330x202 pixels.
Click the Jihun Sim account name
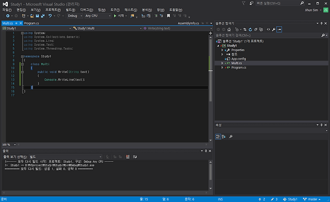[311, 10]
